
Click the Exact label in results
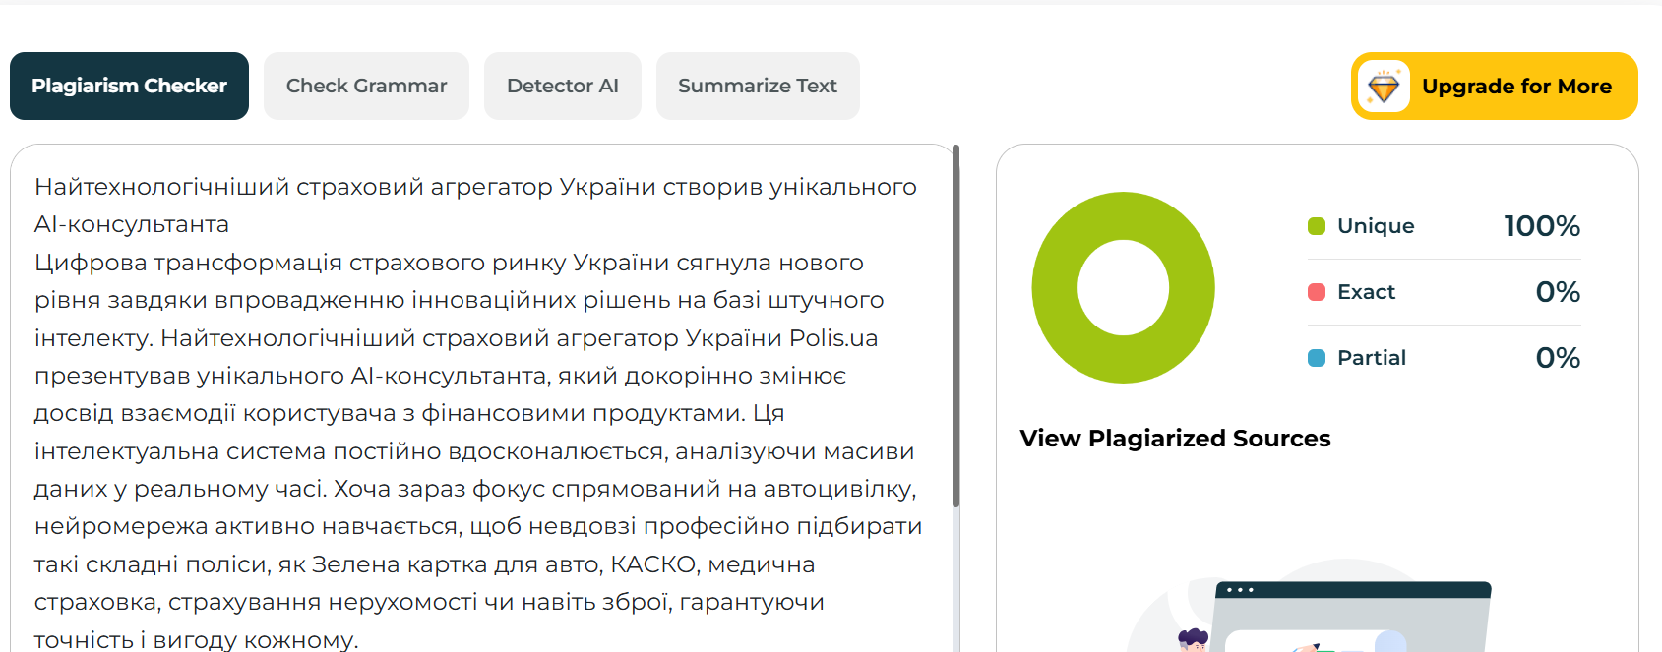[1366, 292]
